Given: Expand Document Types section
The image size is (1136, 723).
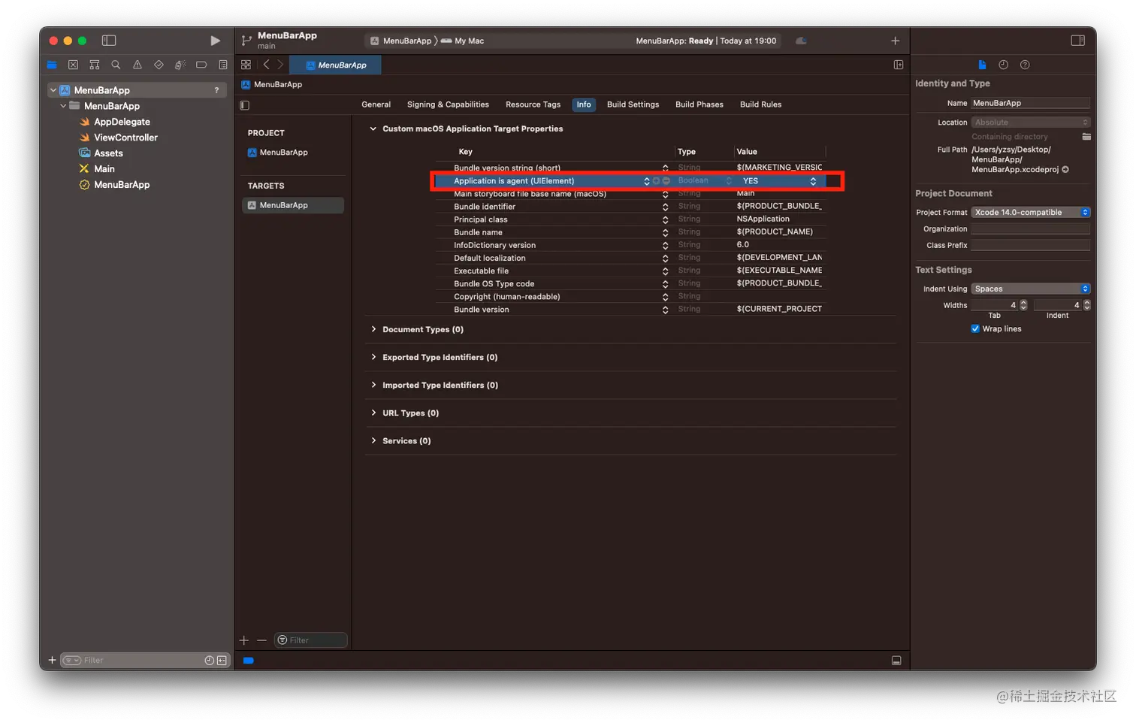Looking at the screenshot, I should click(373, 329).
